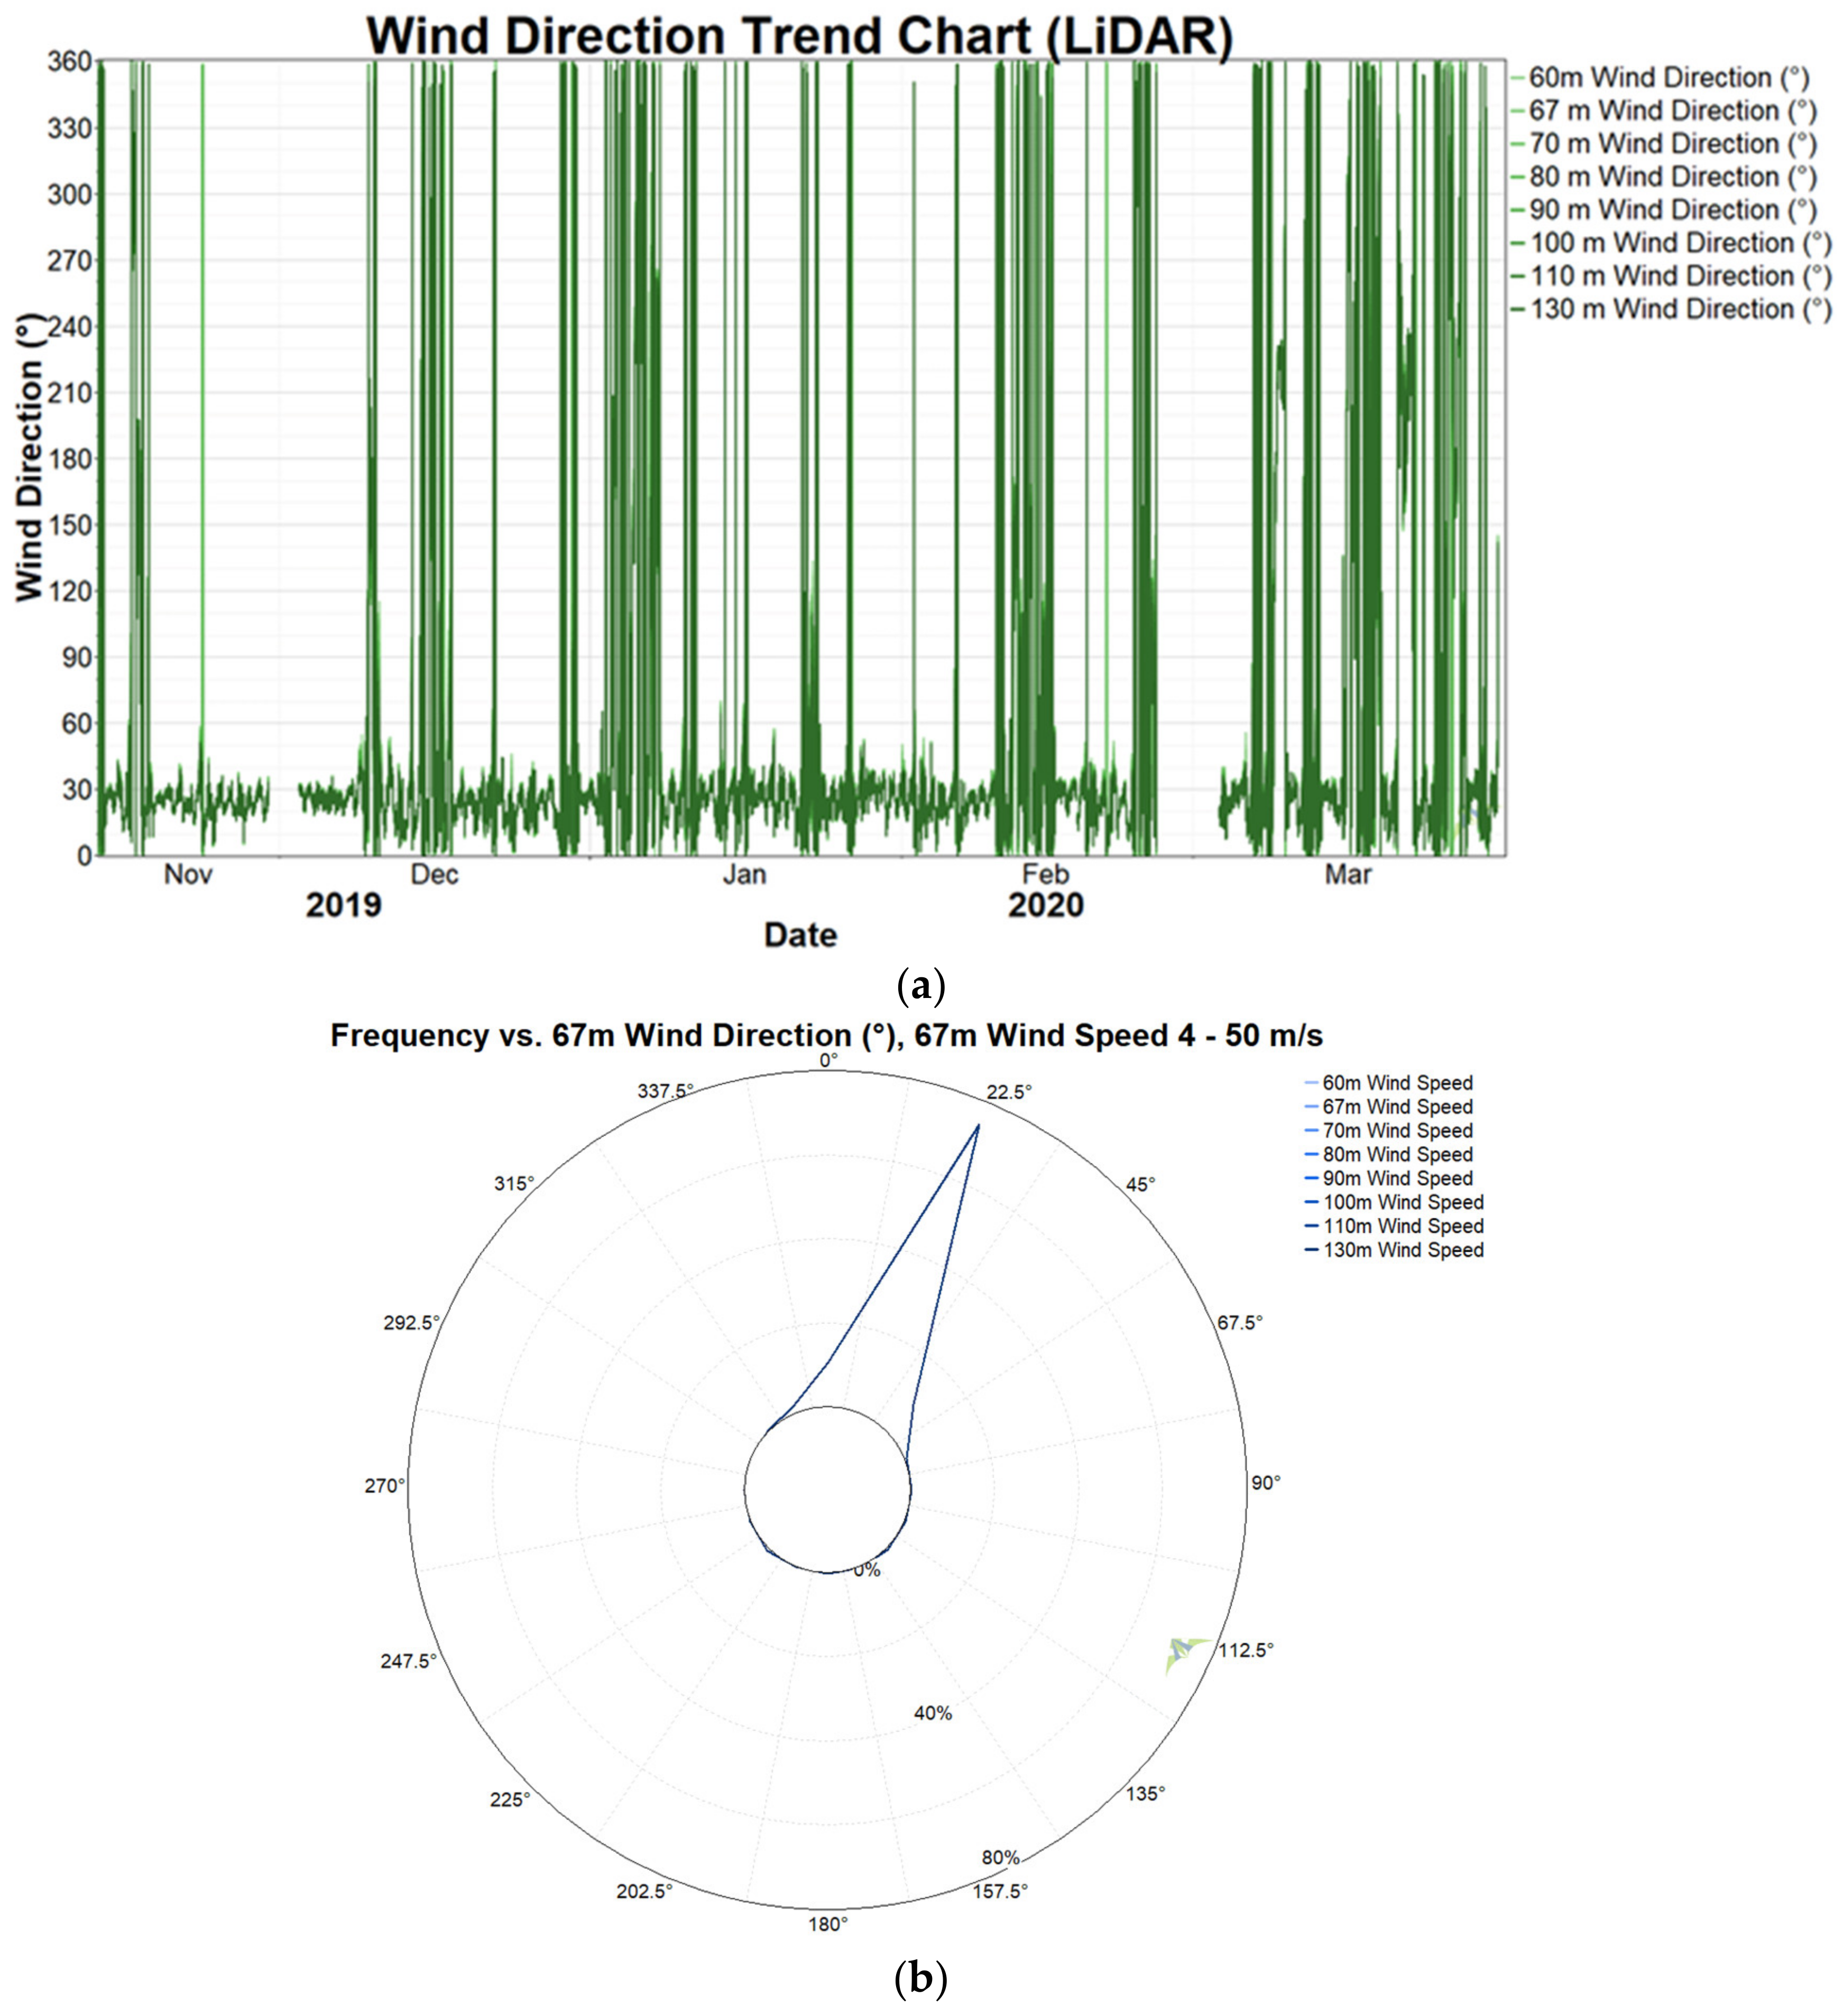The width and height of the screenshot is (1843, 2016).
Task: Toggle 130m Wind Speed legend series
Action: coord(1402,1250)
